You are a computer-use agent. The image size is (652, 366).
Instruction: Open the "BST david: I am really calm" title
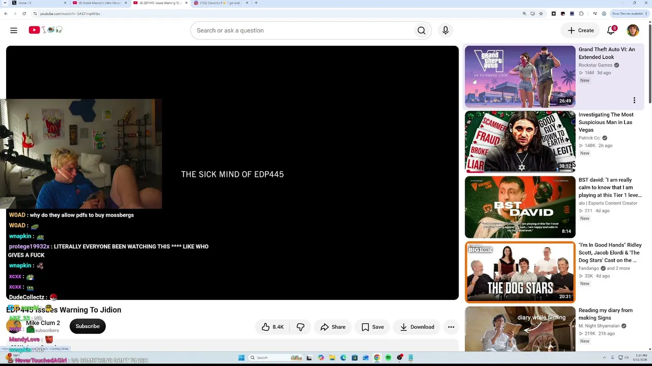(610, 188)
